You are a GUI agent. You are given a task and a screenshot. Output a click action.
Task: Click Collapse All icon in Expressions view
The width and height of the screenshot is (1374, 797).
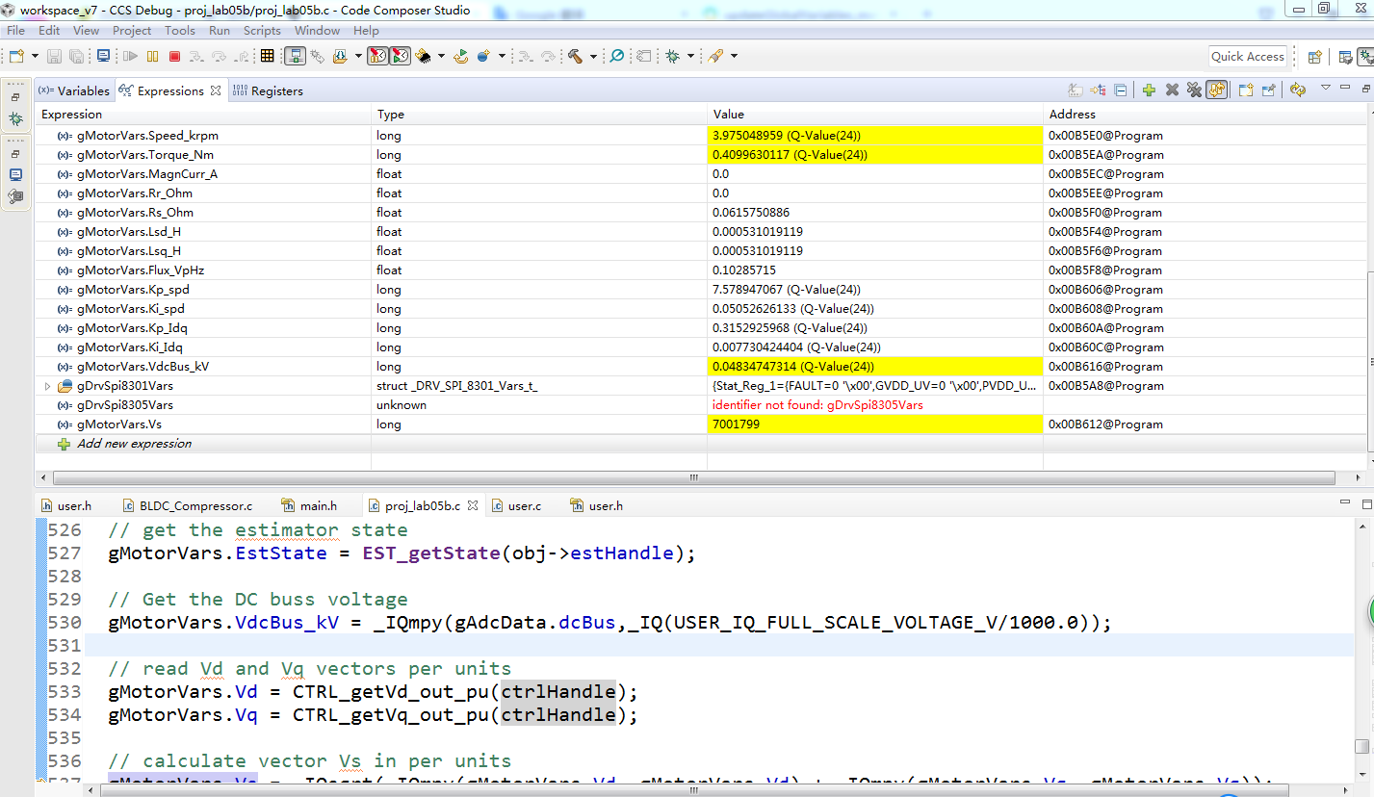coord(1121,90)
